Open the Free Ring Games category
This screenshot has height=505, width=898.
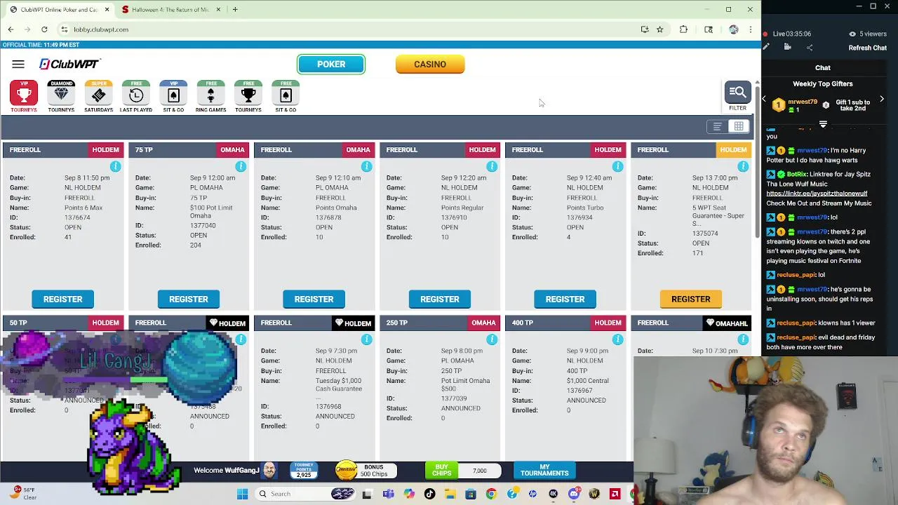pyautogui.click(x=210, y=97)
